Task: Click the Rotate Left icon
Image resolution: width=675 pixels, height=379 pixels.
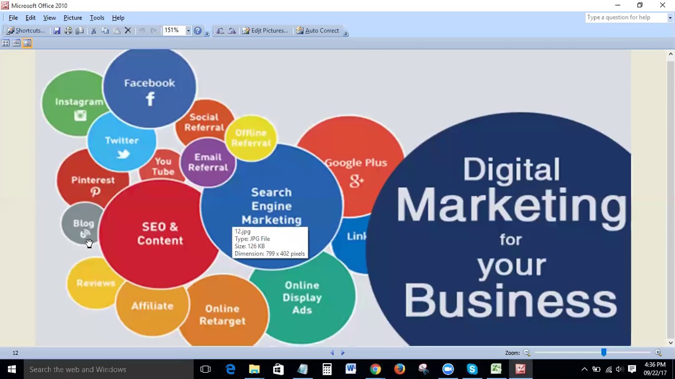Action: point(220,31)
